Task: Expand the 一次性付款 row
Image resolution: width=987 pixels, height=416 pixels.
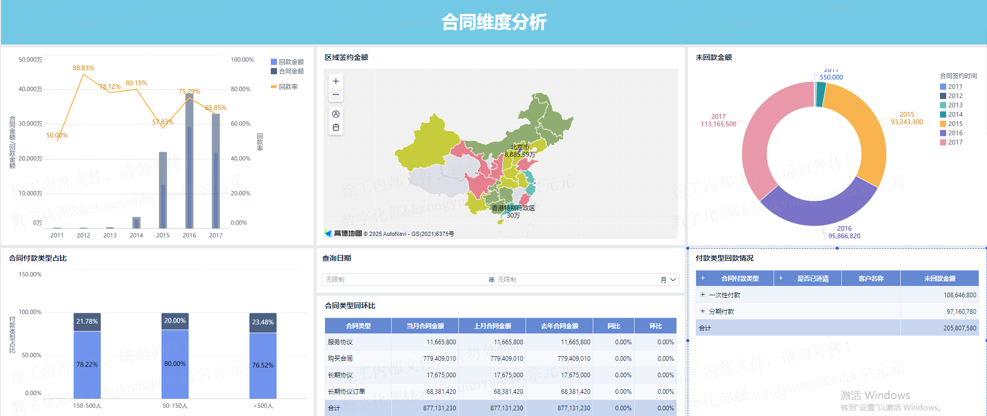Action: click(x=703, y=295)
